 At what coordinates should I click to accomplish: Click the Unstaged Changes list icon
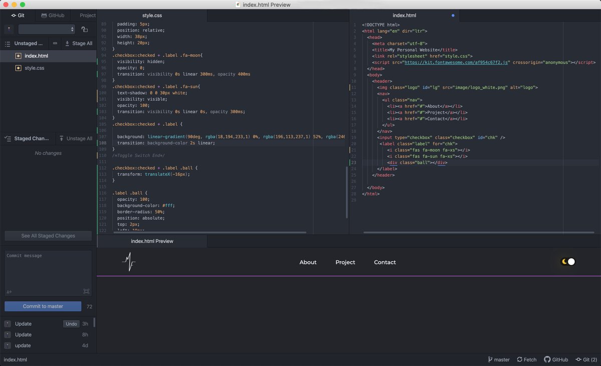(x=8, y=44)
